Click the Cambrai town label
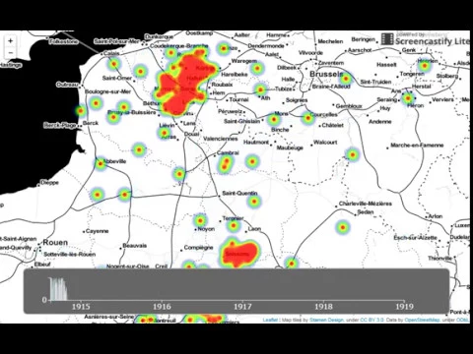This screenshot has height=354, width=473. tap(228, 152)
